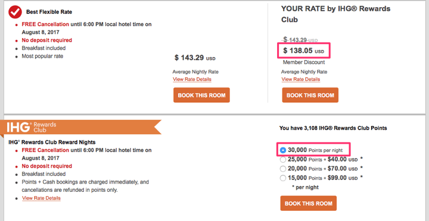Click FREE Cancellation text under Best Flexible Rate
The image size is (429, 221).
click(45, 24)
